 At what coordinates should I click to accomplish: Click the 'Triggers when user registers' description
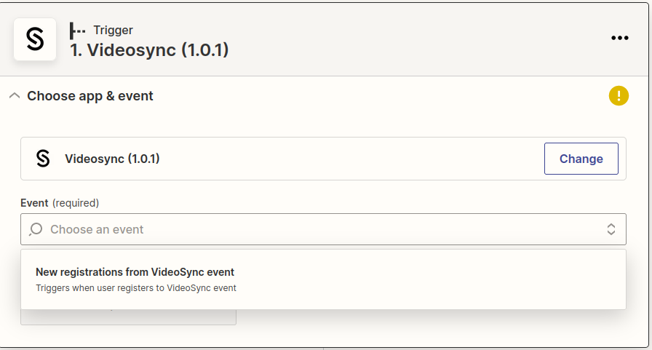[136, 288]
